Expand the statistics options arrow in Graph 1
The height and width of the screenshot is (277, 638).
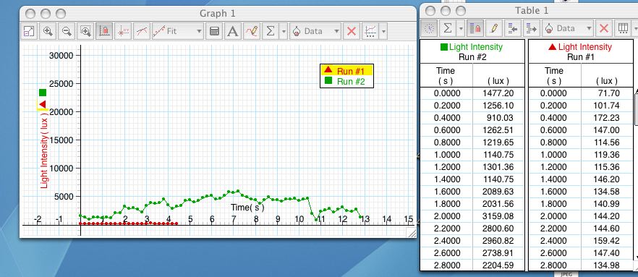tap(284, 31)
